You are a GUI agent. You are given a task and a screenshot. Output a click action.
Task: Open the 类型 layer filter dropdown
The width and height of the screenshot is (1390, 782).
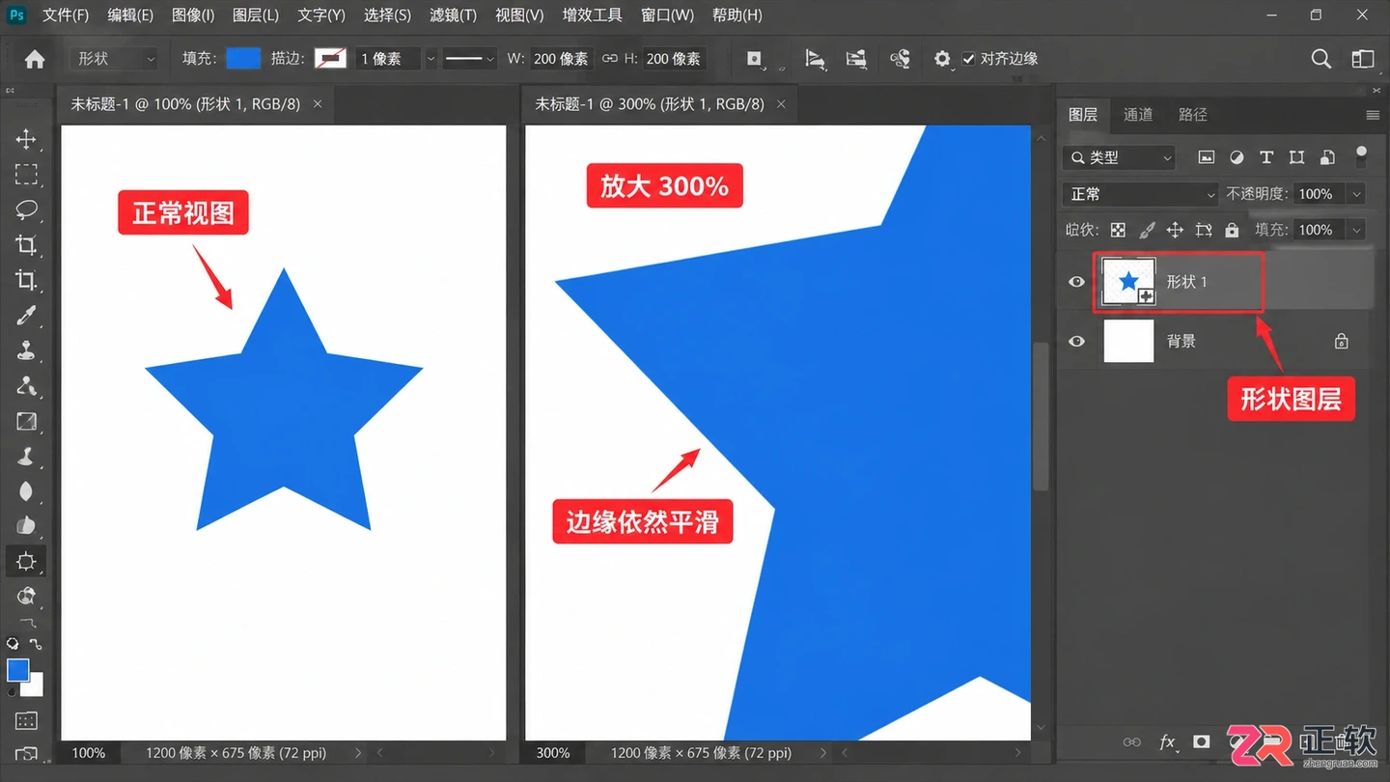click(x=1120, y=157)
